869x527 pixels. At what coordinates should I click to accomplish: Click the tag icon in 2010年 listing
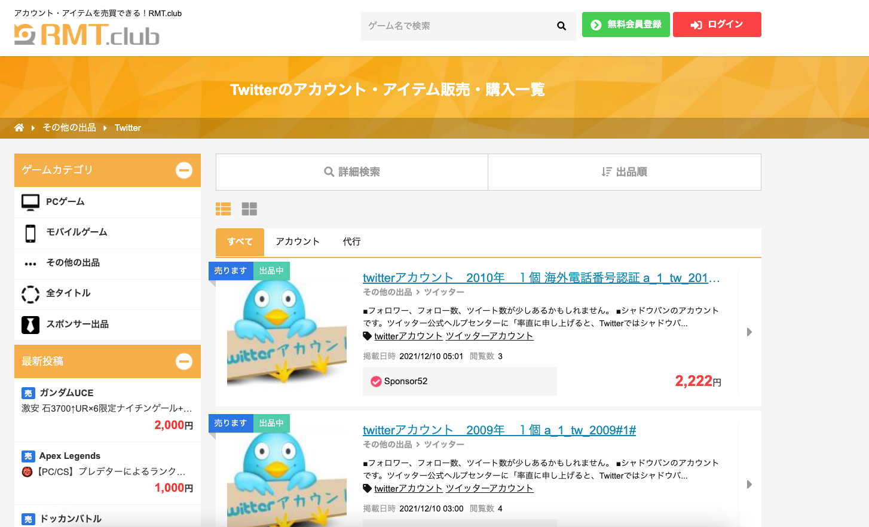[368, 336]
